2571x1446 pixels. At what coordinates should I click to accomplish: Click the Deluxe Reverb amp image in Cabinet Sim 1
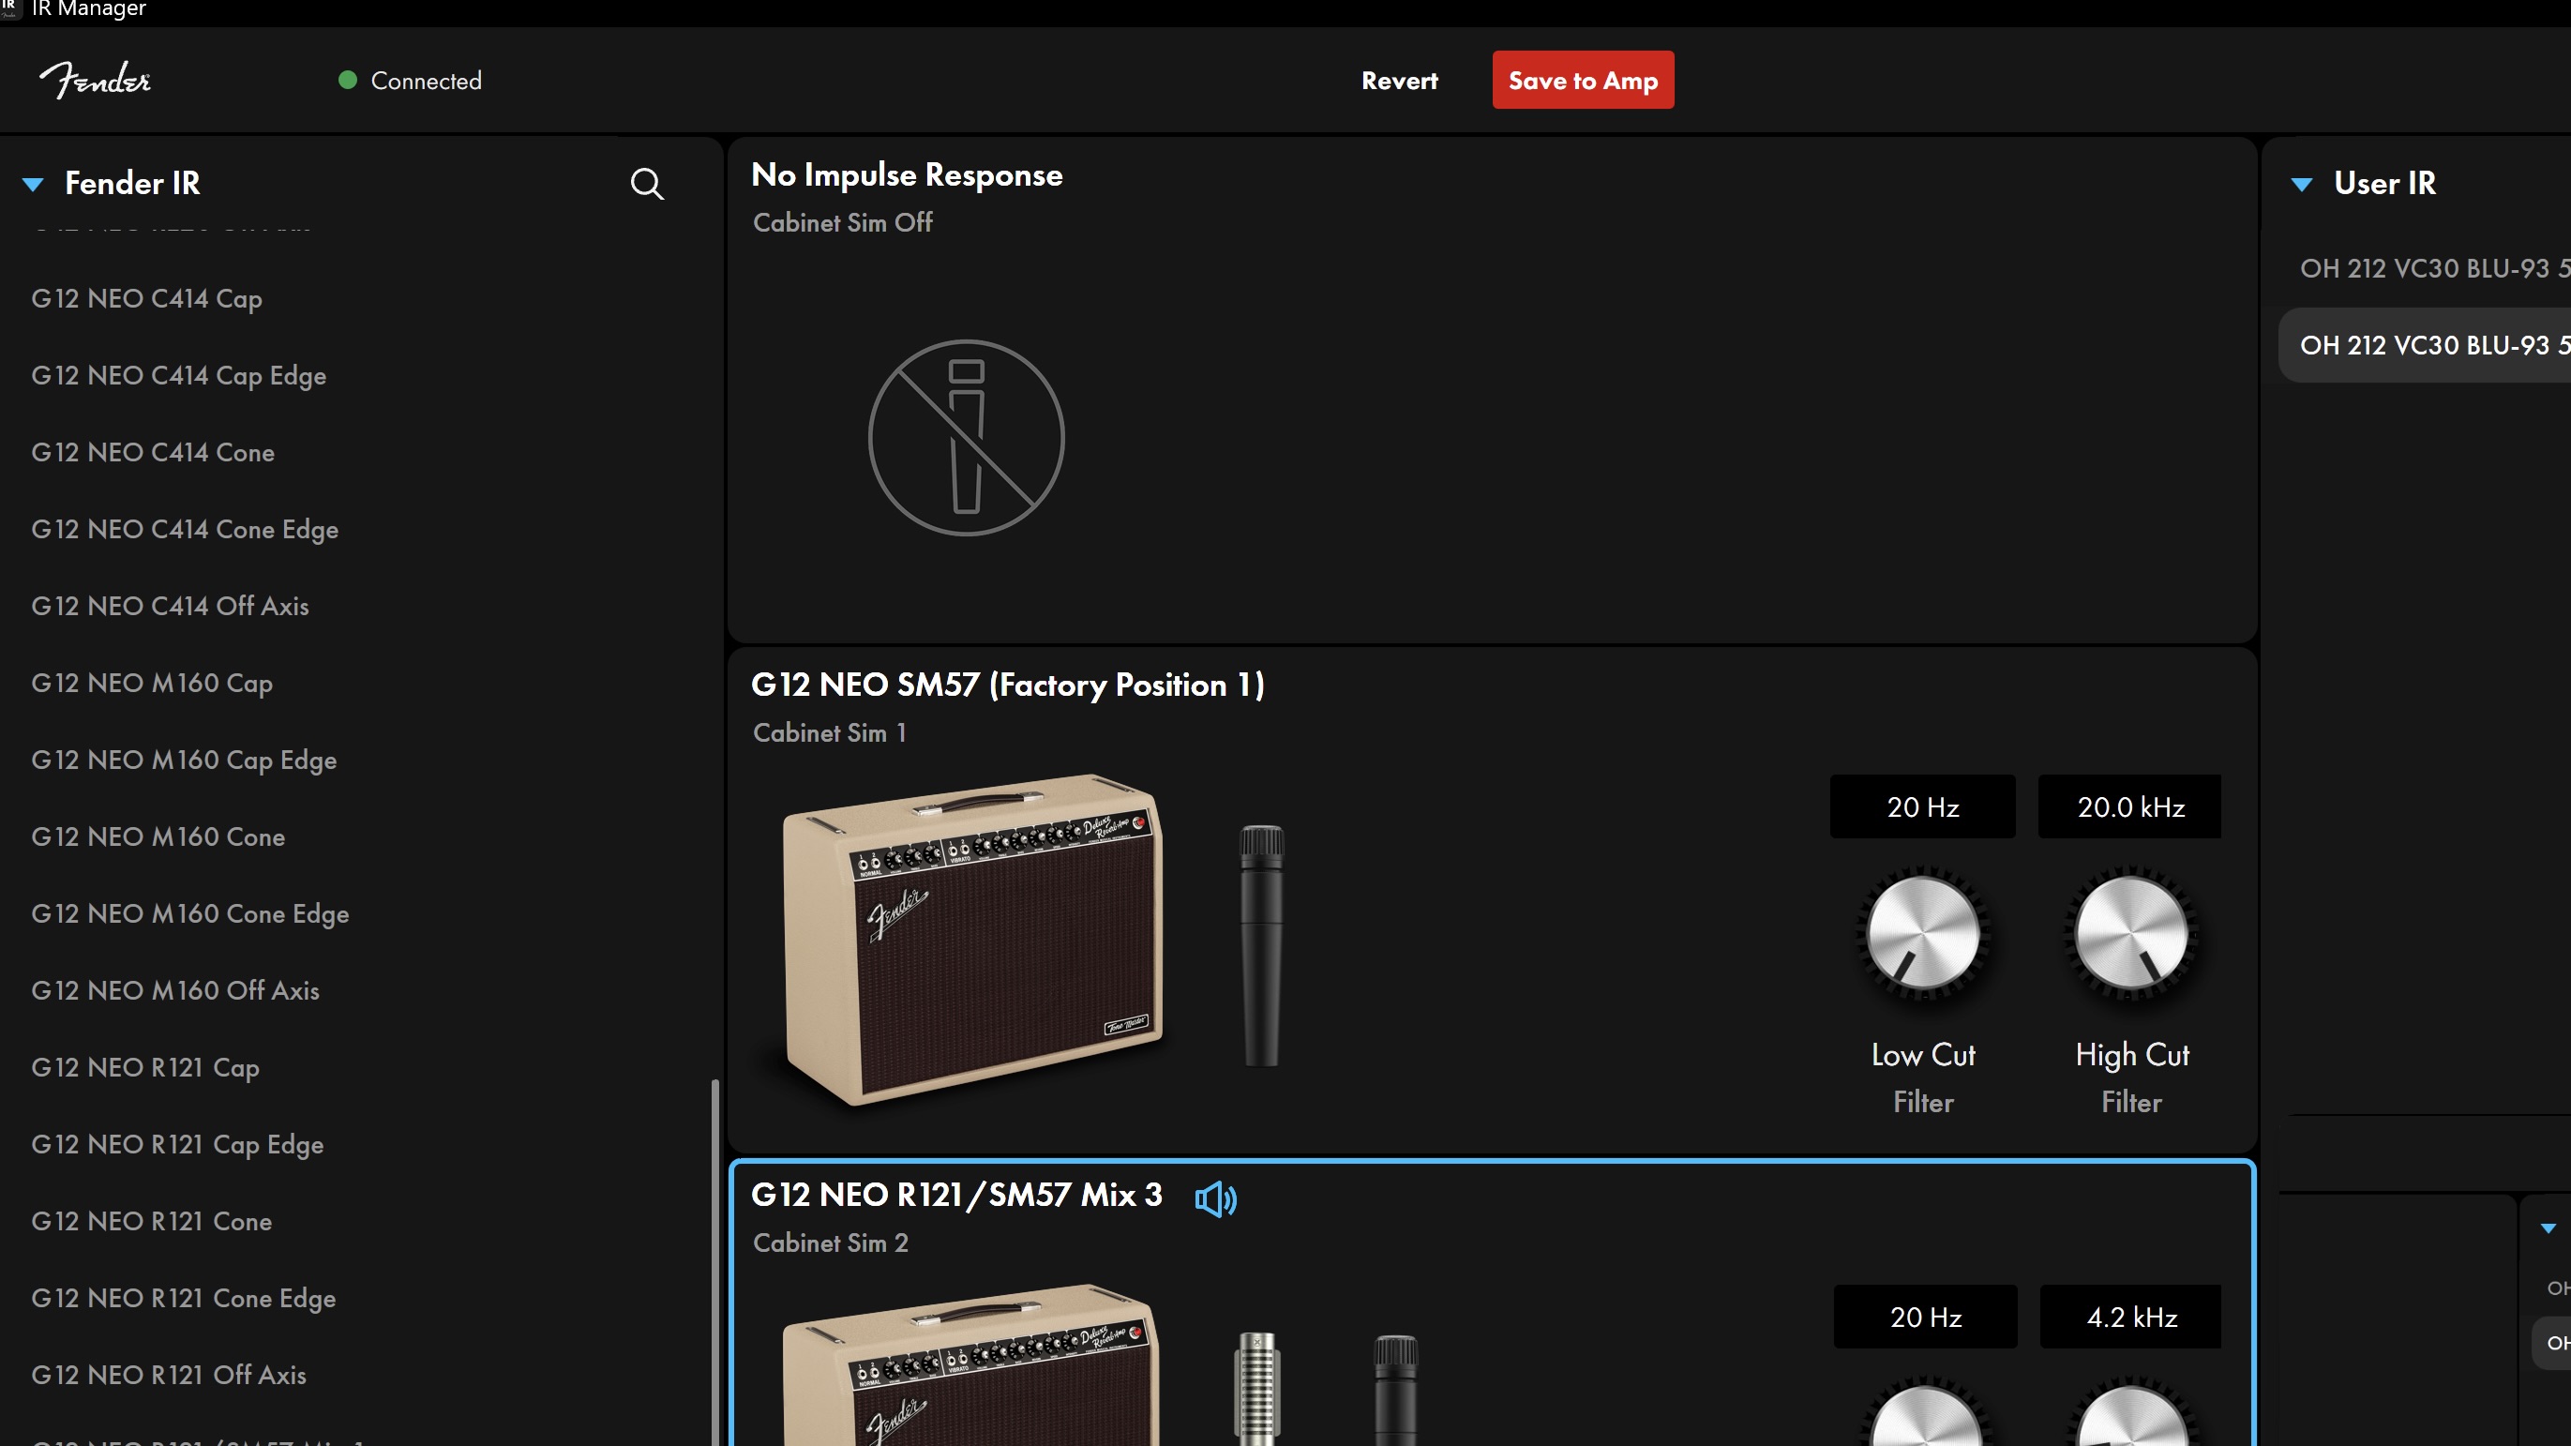[972, 939]
